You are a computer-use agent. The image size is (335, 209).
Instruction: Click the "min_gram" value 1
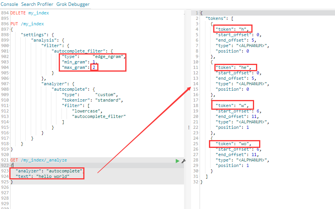click(94, 62)
